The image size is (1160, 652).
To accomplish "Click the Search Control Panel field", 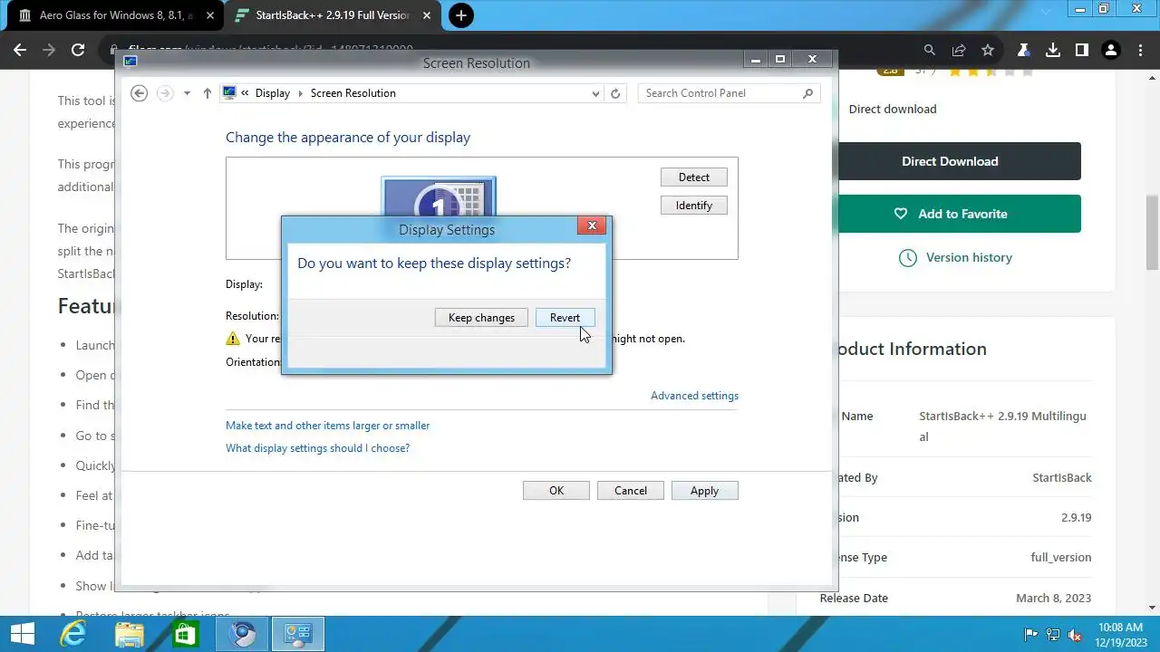I will tap(729, 93).
